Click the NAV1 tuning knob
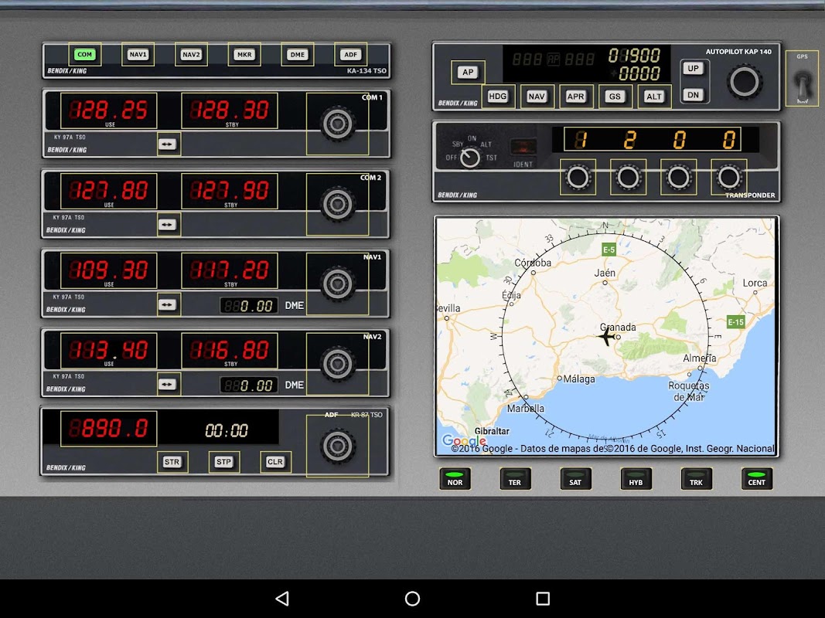This screenshot has width=825, height=618. pos(337,284)
